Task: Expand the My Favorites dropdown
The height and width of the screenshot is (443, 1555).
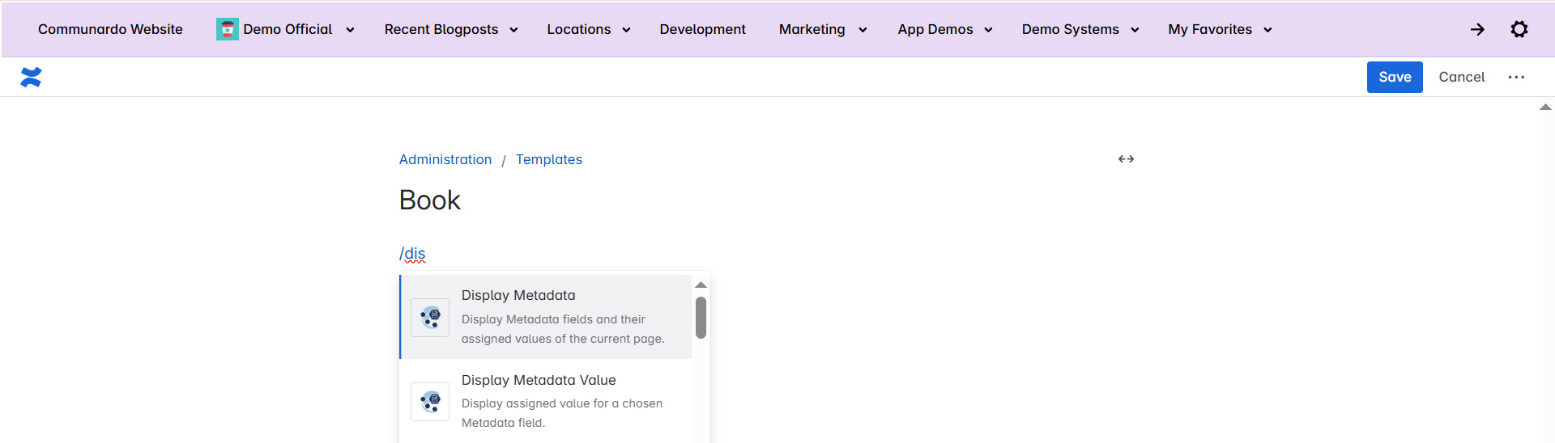Action: [1267, 30]
